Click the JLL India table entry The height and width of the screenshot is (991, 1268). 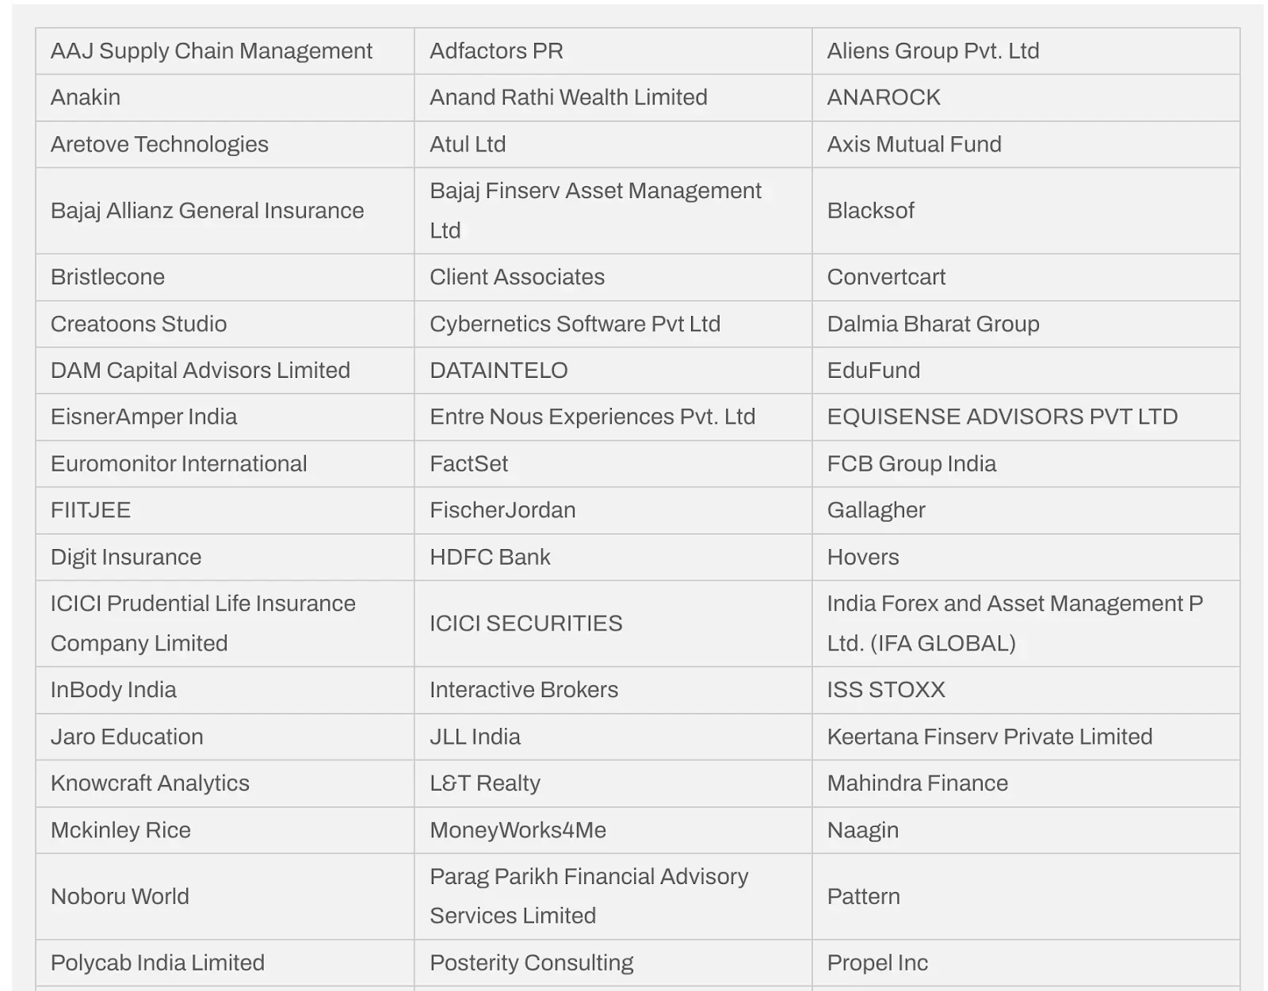(475, 737)
